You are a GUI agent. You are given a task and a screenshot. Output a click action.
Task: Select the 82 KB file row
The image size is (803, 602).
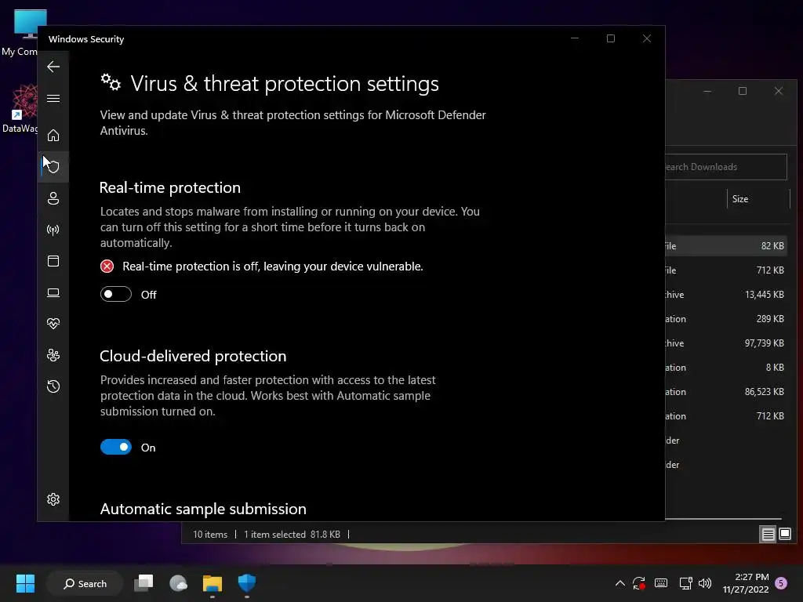727,245
